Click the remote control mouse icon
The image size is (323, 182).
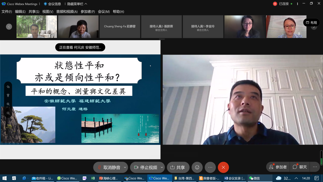8,95
